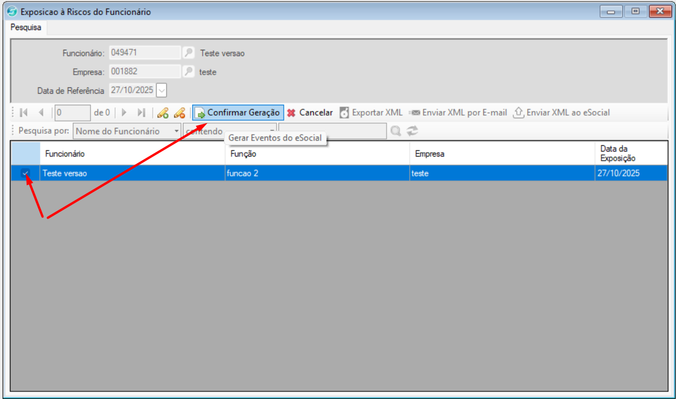Switch to the Pesquisa tab
The image size is (676, 399).
click(26, 27)
